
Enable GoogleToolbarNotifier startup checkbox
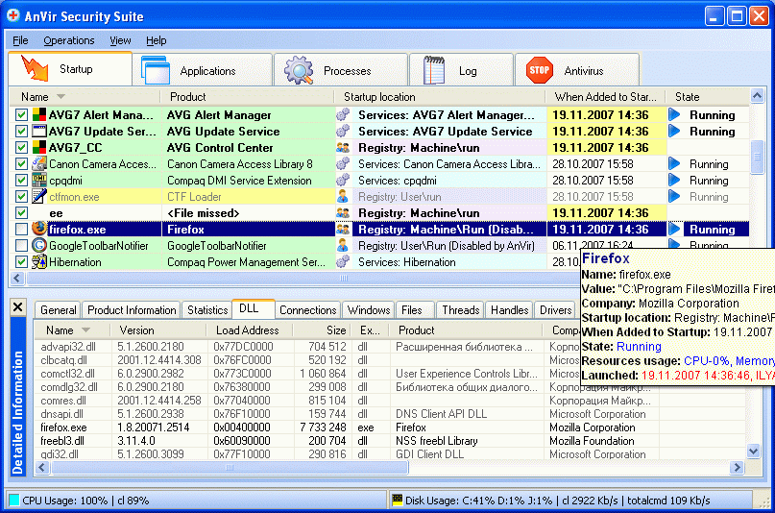[21, 246]
